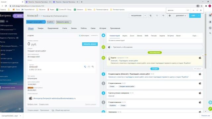Click the clock icon in right sidebar
The image size is (212, 119).
point(210,28)
